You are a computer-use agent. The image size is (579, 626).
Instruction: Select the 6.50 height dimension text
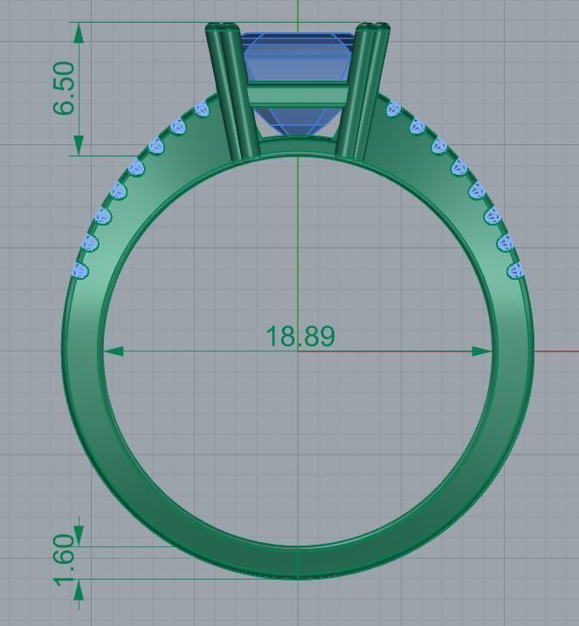(64, 88)
